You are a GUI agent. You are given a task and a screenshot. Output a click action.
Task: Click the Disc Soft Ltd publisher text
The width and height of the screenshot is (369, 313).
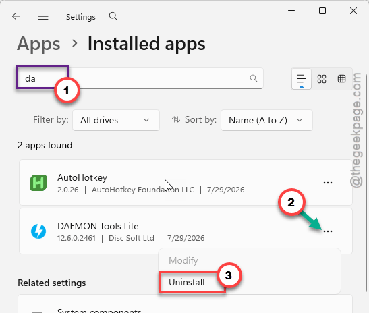(x=132, y=238)
